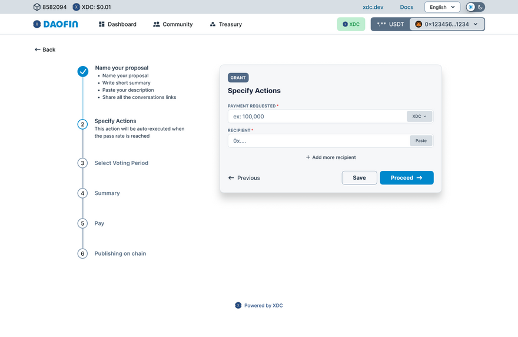This screenshot has width=518, height=337.
Task: Open the Community section
Action: pos(172,24)
